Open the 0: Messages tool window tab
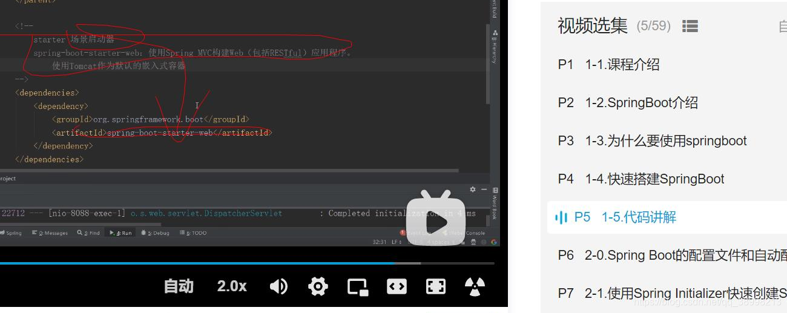The height and width of the screenshot is (313, 787). pos(49,233)
